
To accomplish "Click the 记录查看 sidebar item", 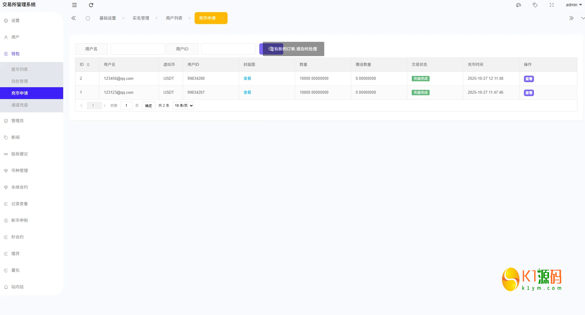I will click(x=31, y=204).
